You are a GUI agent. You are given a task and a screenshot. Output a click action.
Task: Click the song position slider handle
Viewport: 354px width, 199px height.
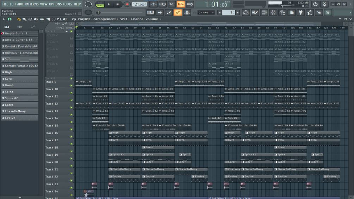click(x=98, y=13)
